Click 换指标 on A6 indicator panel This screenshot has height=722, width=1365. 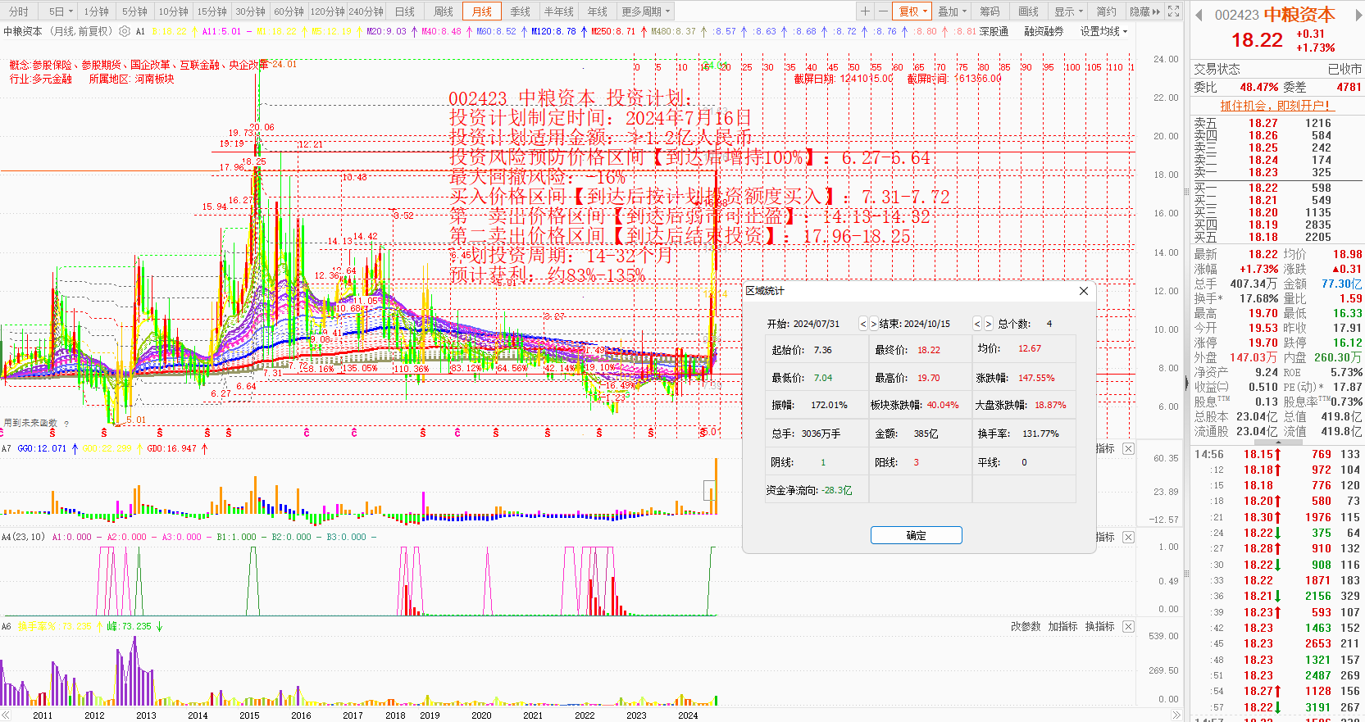[x=1099, y=626]
